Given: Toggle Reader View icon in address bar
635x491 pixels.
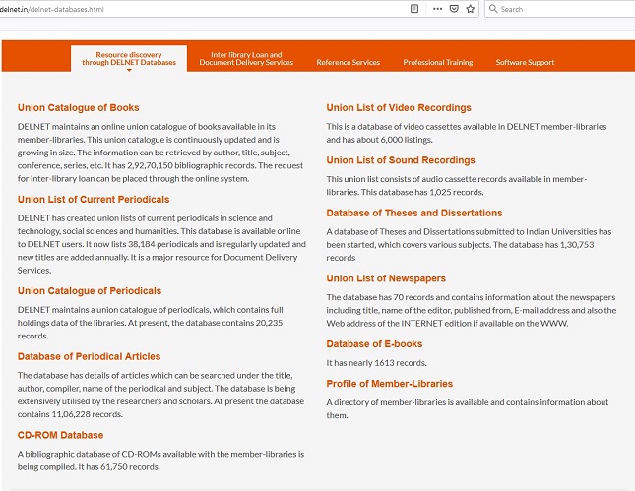Looking at the screenshot, I should point(414,9).
